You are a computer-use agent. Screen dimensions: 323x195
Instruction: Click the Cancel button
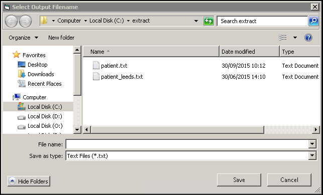(x=289, y=180)
